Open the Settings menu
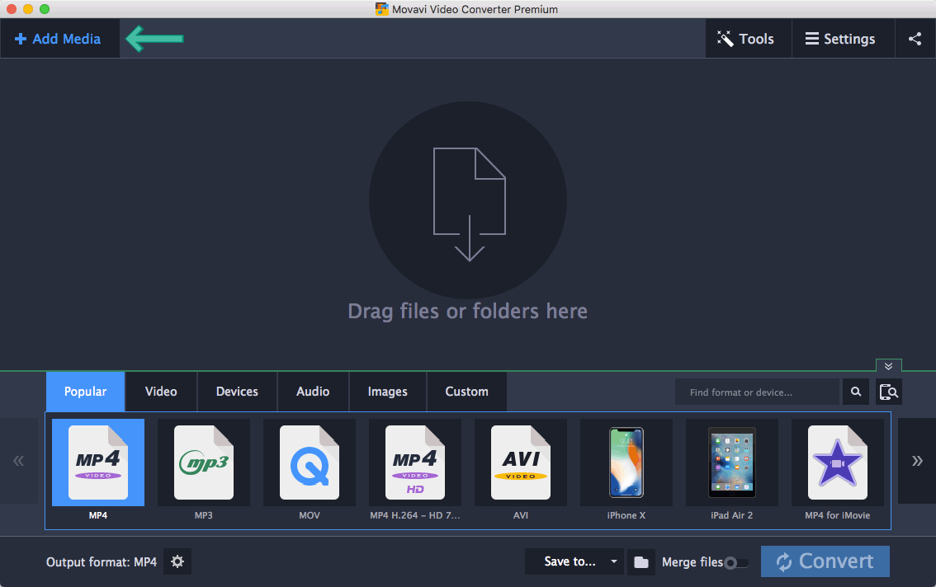936x587 pixels. [843, 39]
